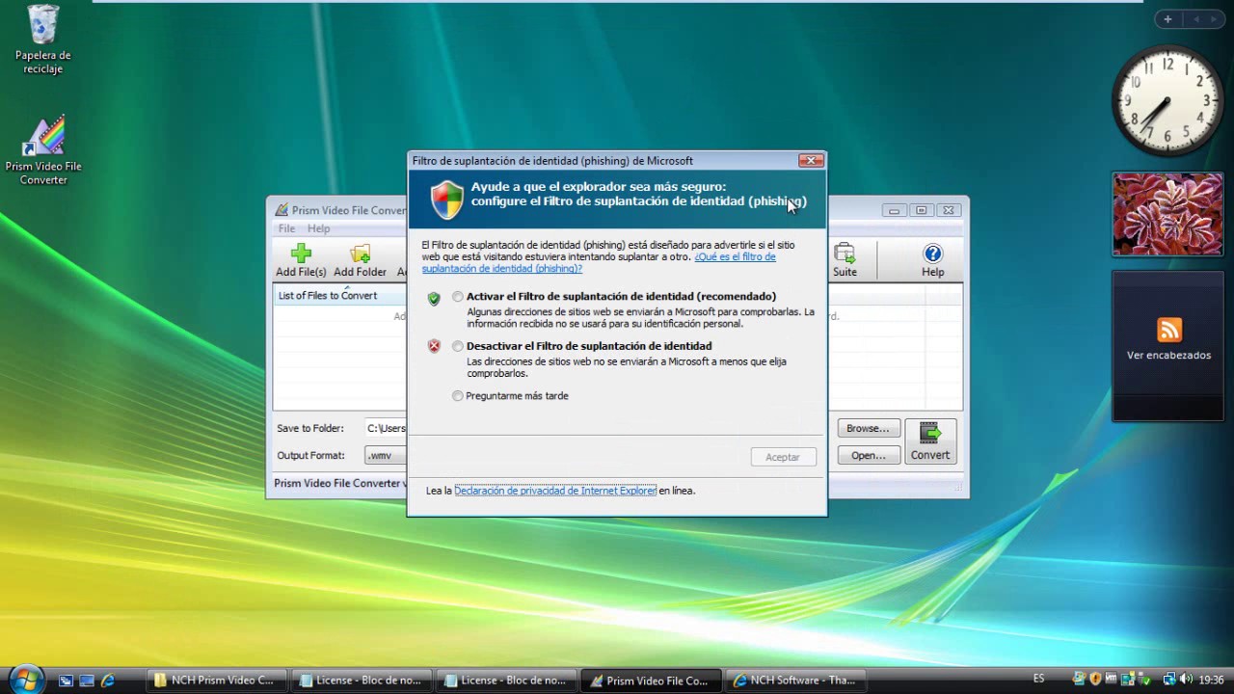Click the Windows Sidebar tray icon
The height and width of the screenshot is (694, 1234).
1128,680
